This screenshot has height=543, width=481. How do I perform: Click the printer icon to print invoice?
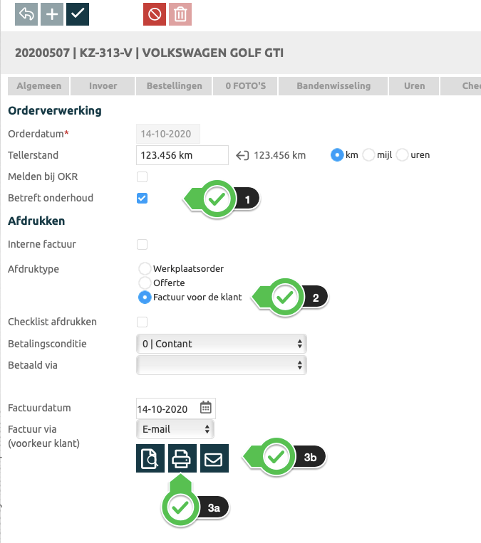pos(182,459)
